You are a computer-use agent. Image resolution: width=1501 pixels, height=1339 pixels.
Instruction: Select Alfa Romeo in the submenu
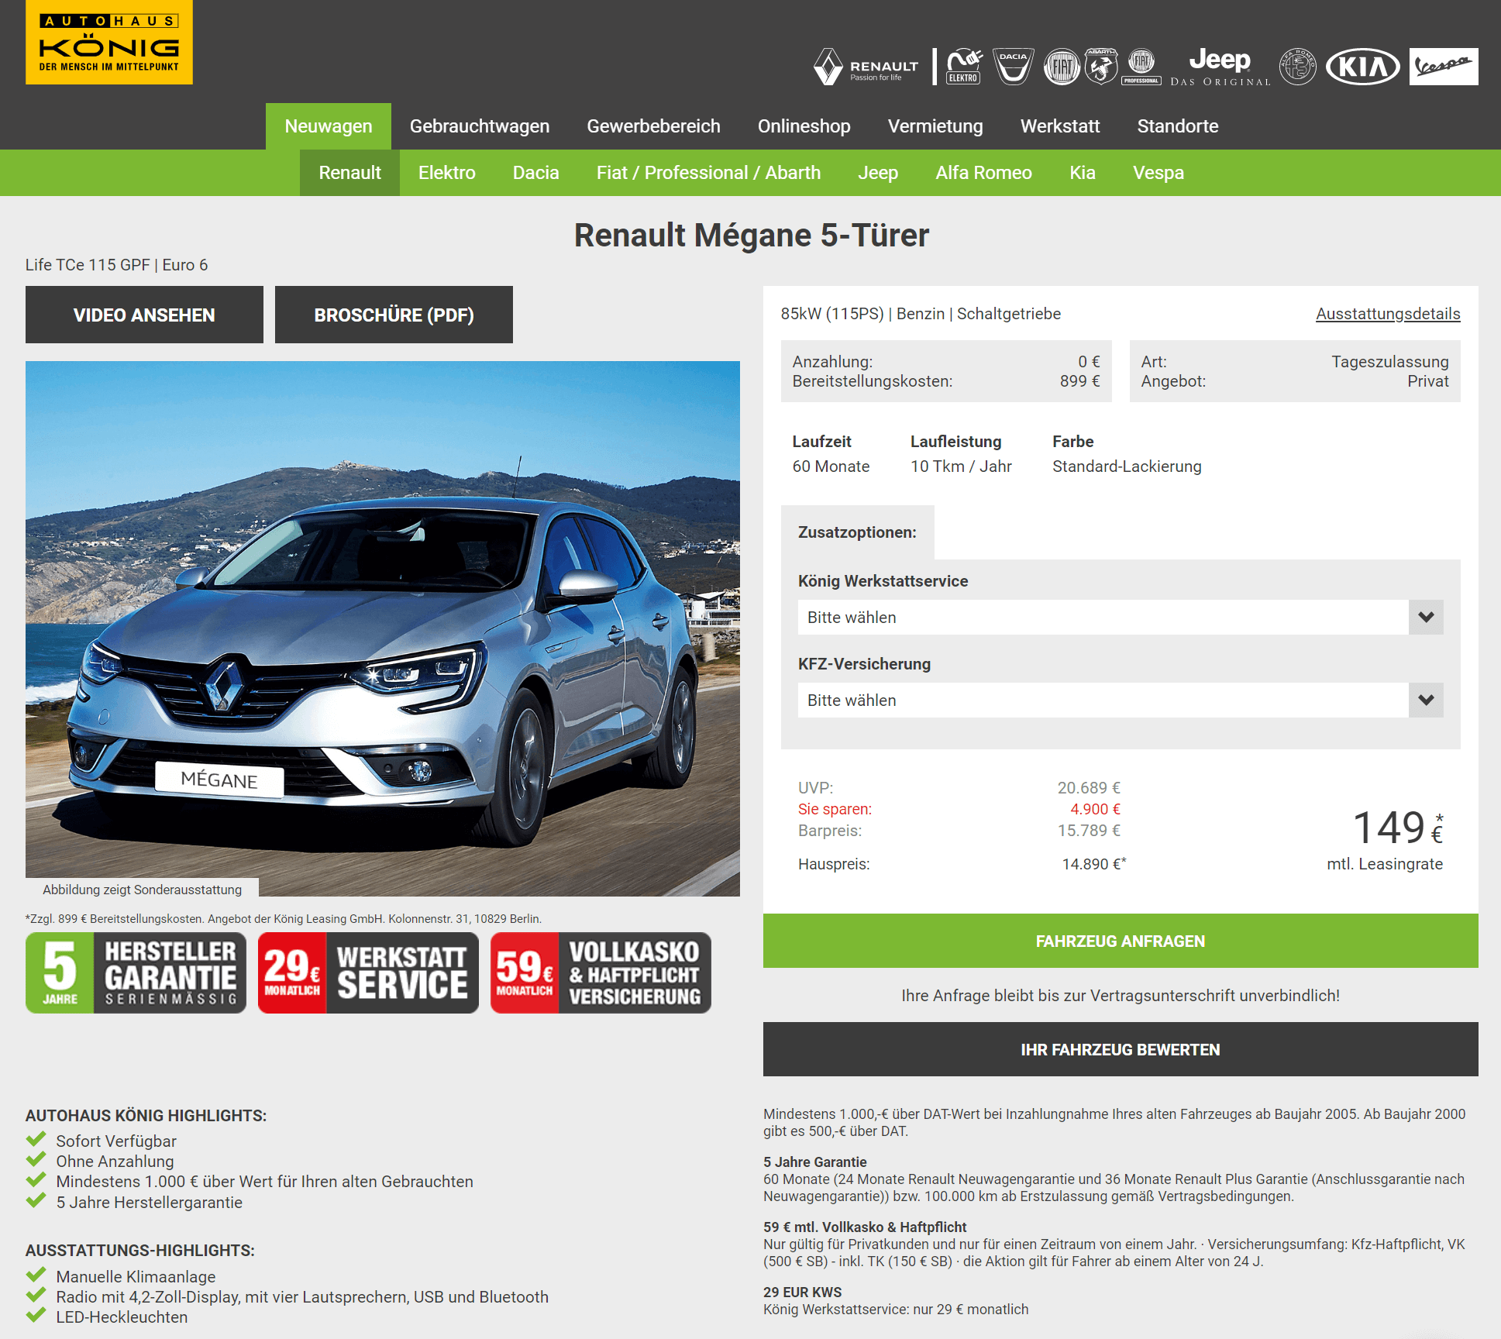983,173
